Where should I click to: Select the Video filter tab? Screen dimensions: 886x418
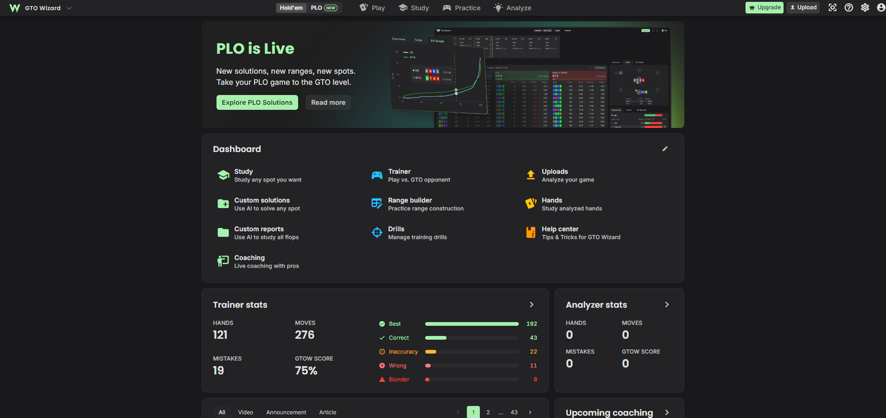pos(246,412)
